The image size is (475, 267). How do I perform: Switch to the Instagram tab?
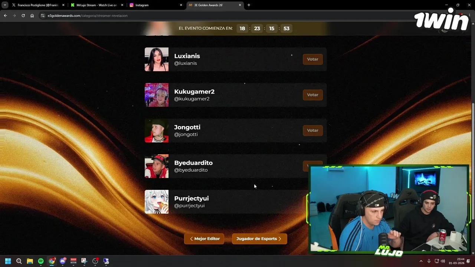tap(156, 5)
